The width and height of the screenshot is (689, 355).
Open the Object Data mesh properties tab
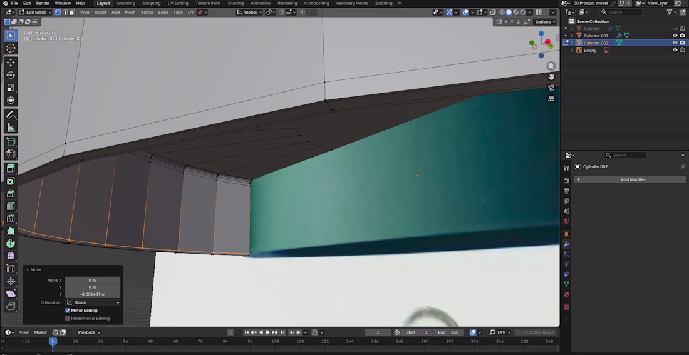[x=566, y=284]
